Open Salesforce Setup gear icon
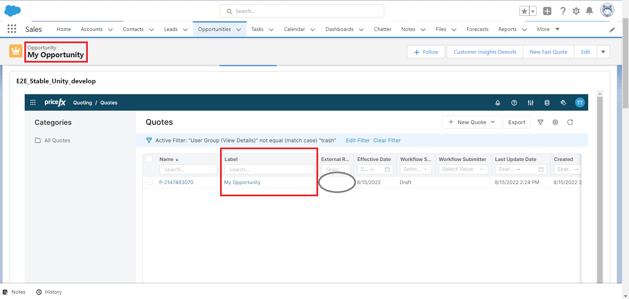 pyautogui.click(x=576, y=11)
